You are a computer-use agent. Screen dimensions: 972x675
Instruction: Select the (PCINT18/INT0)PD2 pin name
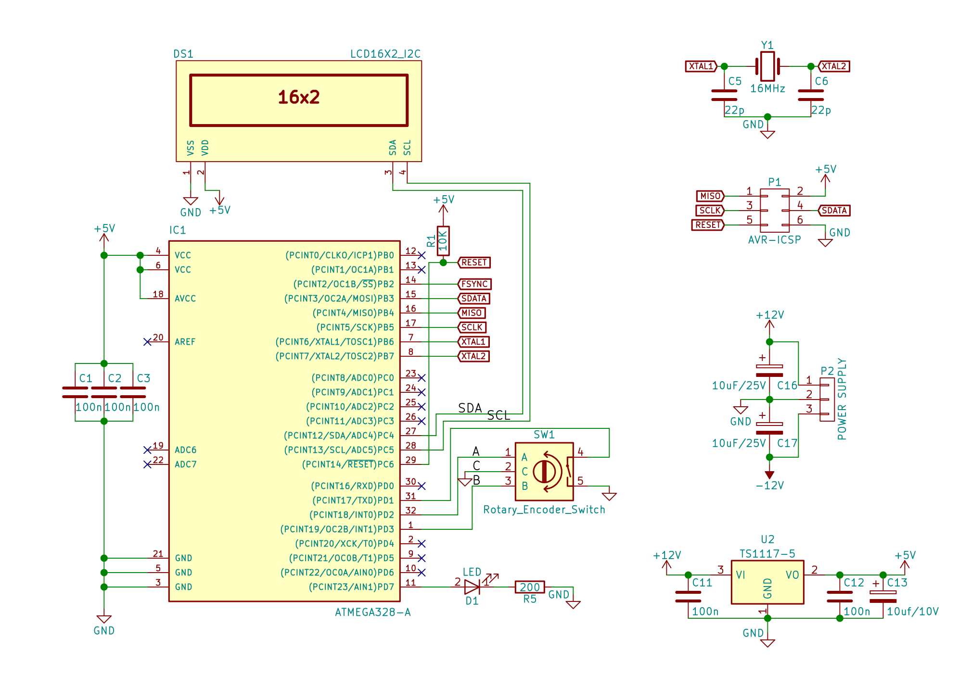(x=352, y=515)
